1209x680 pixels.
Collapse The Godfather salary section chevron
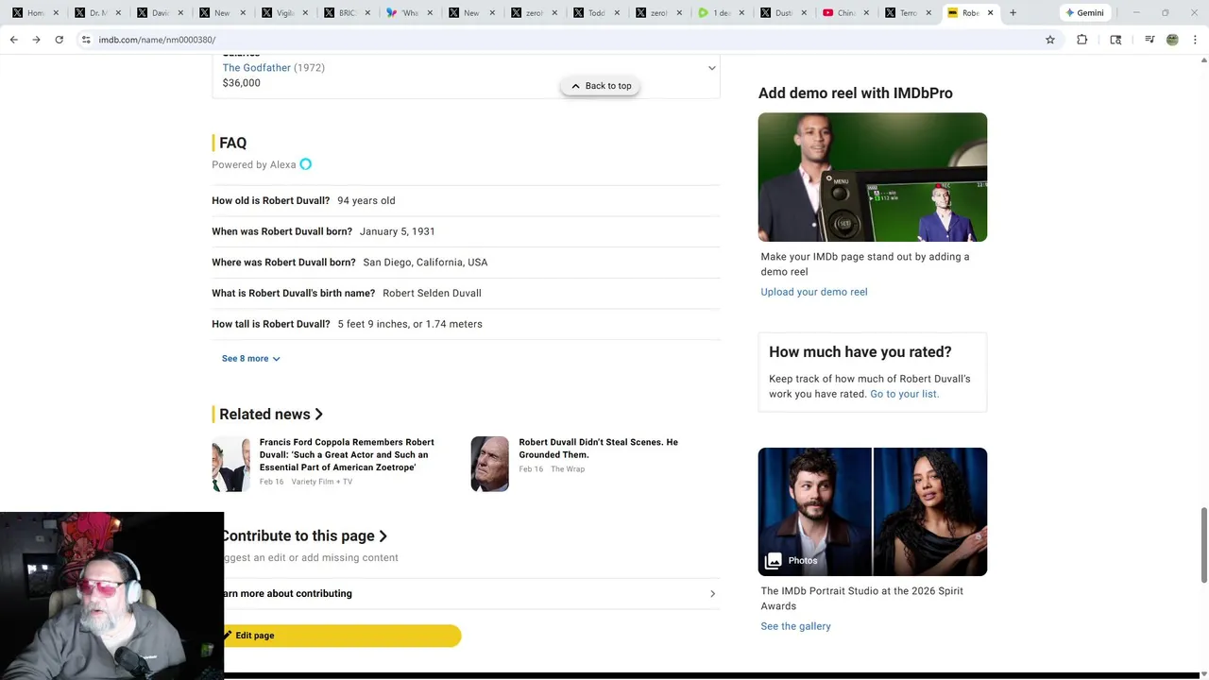pyautogui.click(x=711, y=68)
